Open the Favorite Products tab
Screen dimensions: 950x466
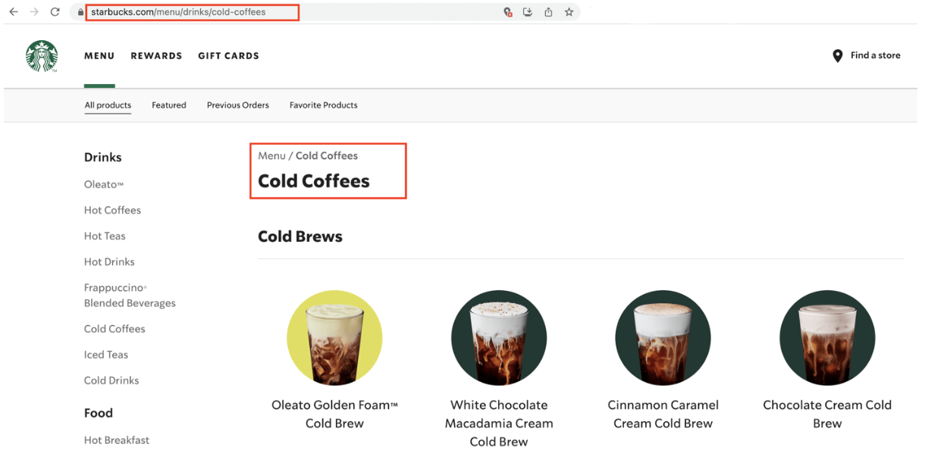tap(323, 105)
